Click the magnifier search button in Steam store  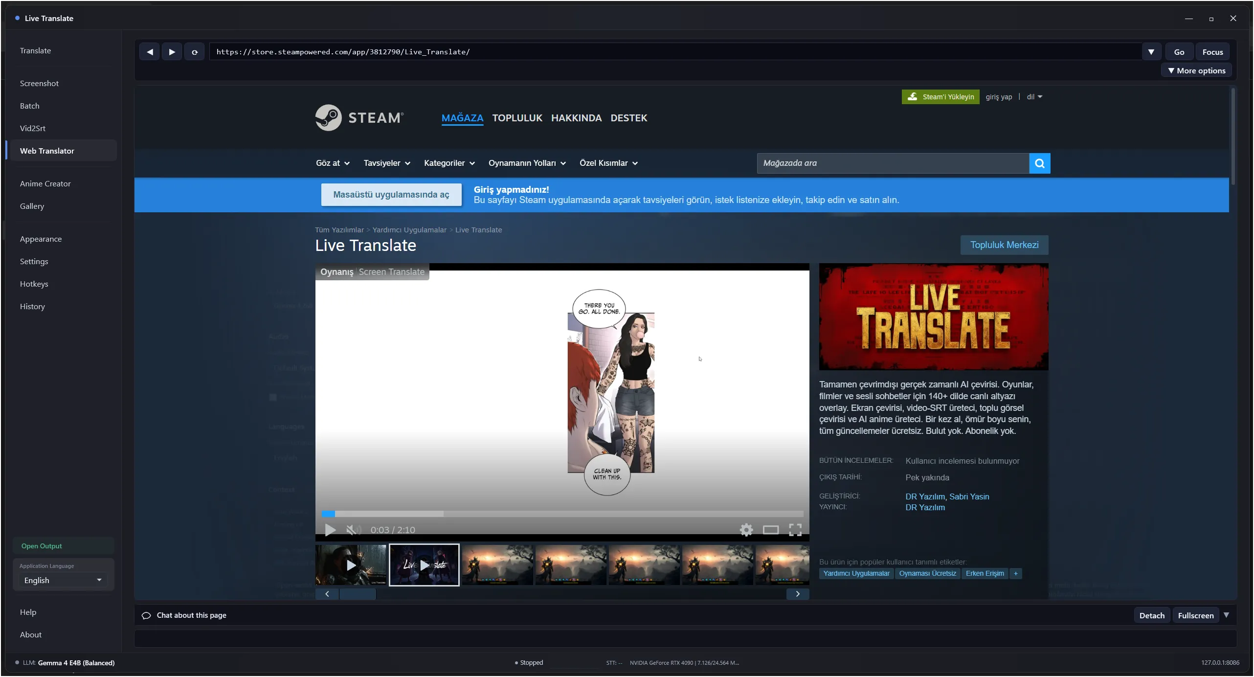[x=1039, y=163]
